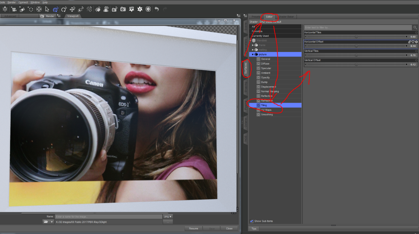Click the Close button in render dialog
Screen dimensions: 419x234
point(229,228)
